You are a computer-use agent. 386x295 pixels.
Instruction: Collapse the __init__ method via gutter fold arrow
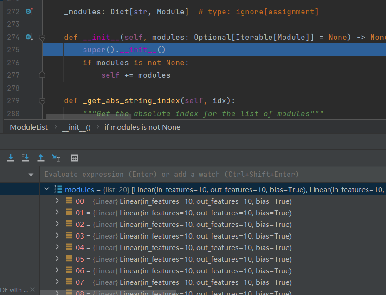click(42, 37)
